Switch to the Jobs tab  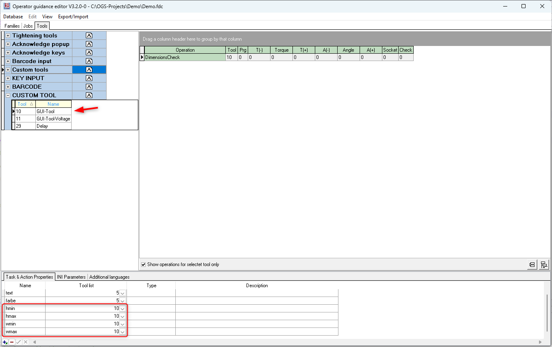tap(28, 26)
